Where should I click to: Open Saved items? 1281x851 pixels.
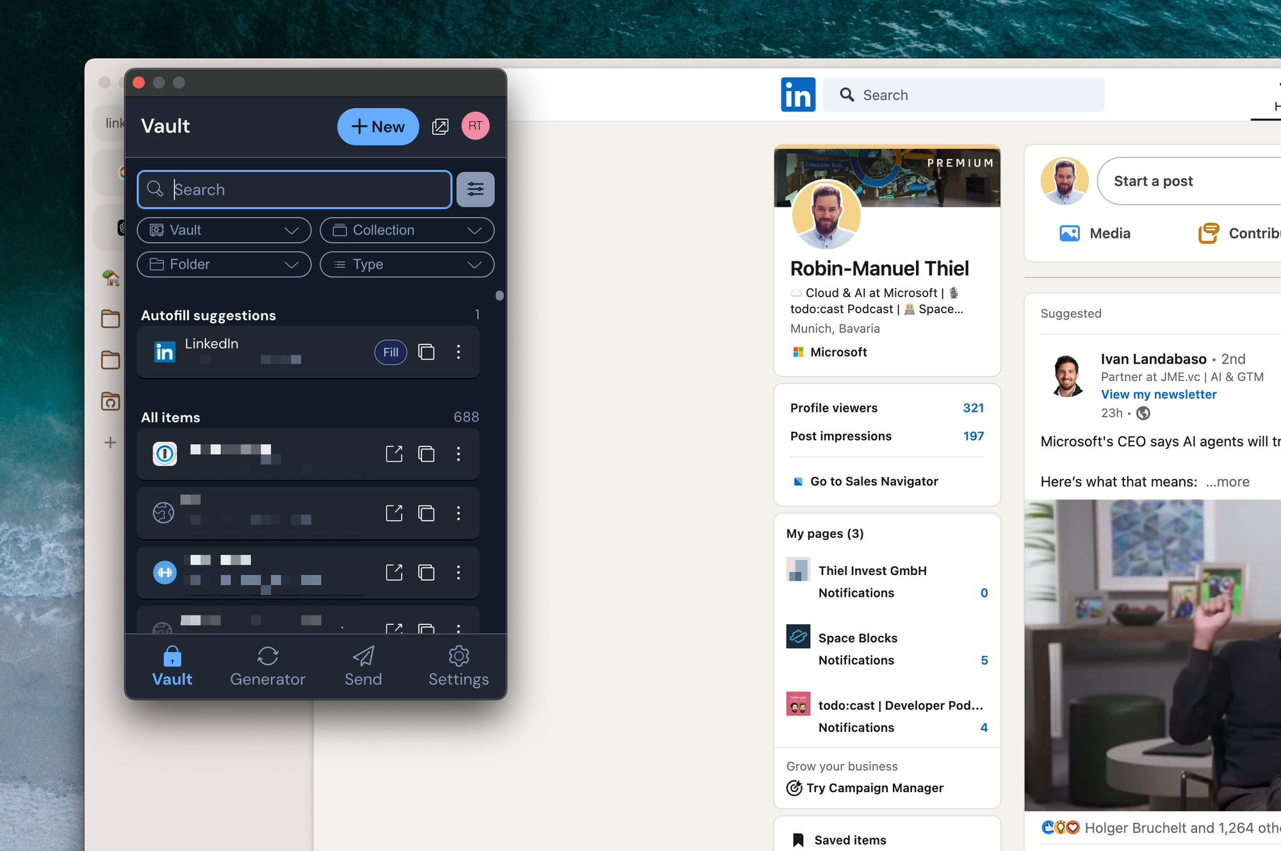coord(840,840)
